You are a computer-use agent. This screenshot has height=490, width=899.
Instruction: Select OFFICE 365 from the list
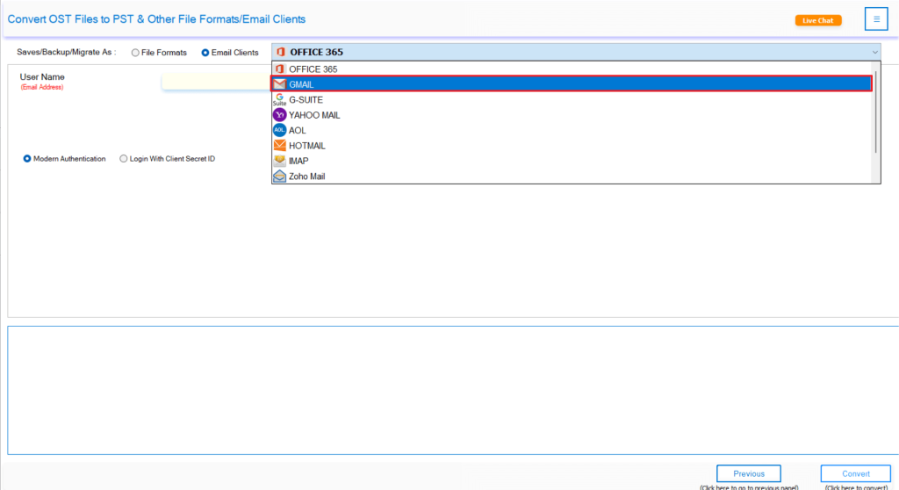pyautogui.click(x=572, y=68)
